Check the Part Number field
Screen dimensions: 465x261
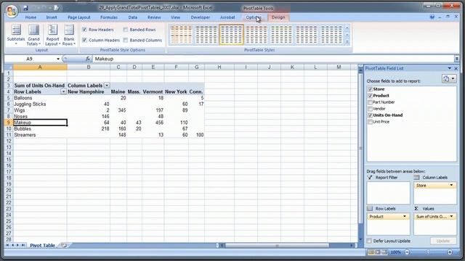point(370,102)
